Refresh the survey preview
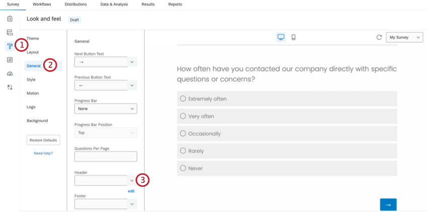 click(379, 37)
